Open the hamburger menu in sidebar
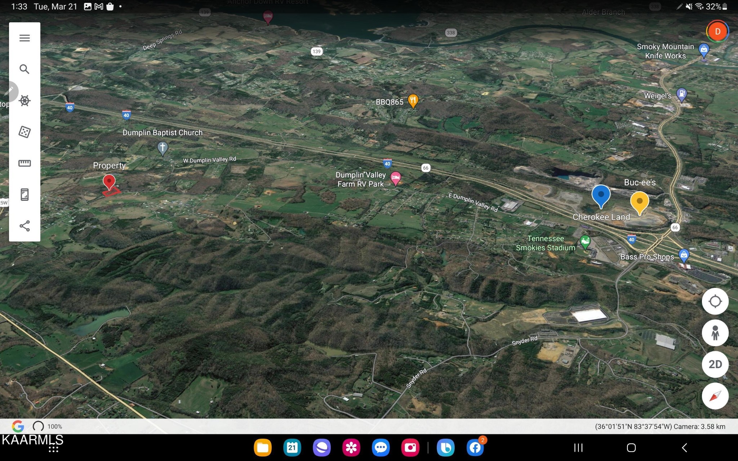The width and height of the screenshot is (738, 461). pyautogui.click(x=25, y=38)
